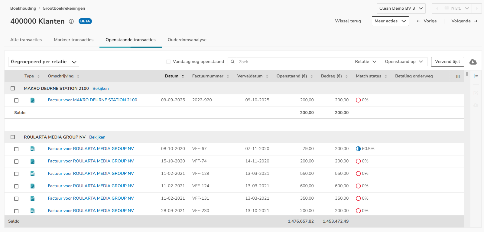Sort by Datum column arrow

coord(183,76)
